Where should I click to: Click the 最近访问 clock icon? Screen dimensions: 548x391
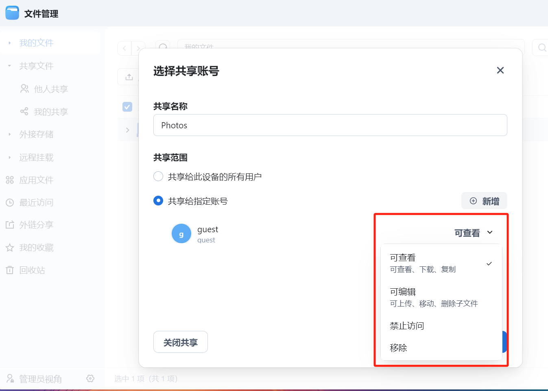10,202
